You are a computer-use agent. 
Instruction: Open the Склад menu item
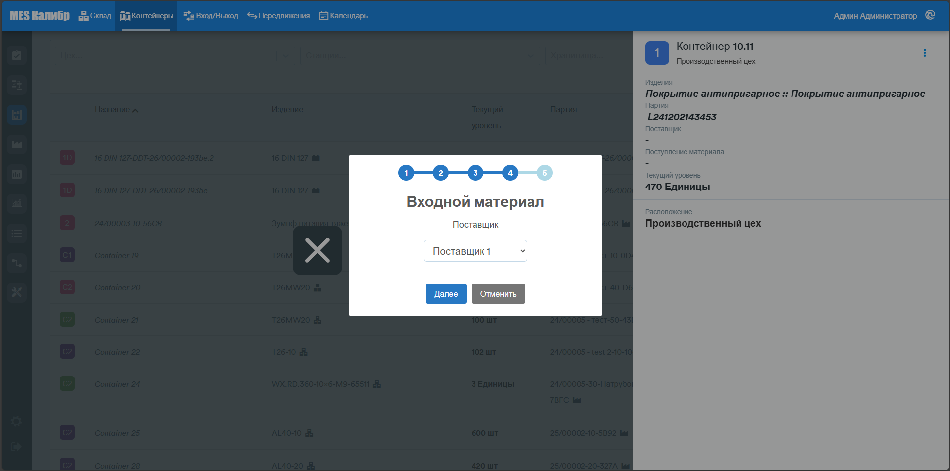click(95, 16)
